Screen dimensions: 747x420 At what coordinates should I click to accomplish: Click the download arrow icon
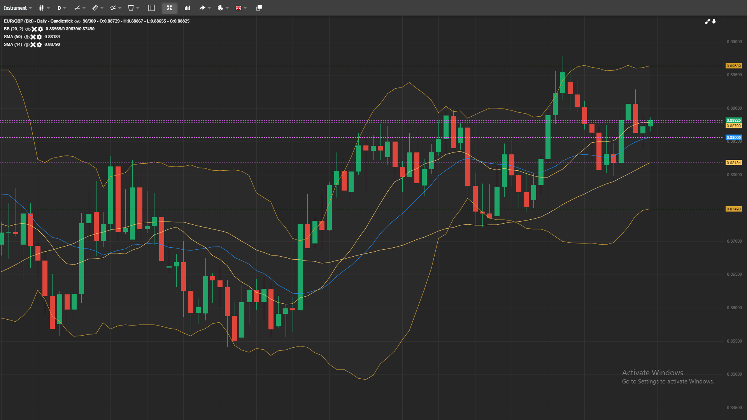click(714, 21)
